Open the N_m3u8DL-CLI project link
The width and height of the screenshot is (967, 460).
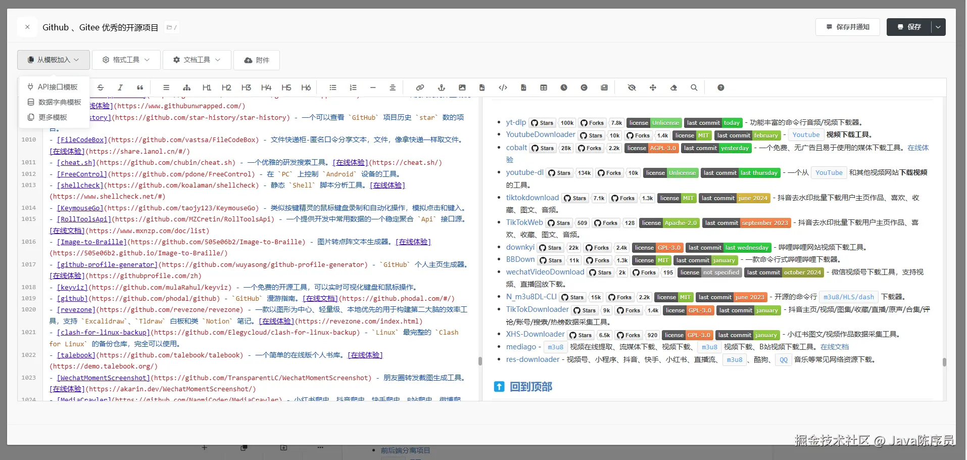(x=531, y=297)
